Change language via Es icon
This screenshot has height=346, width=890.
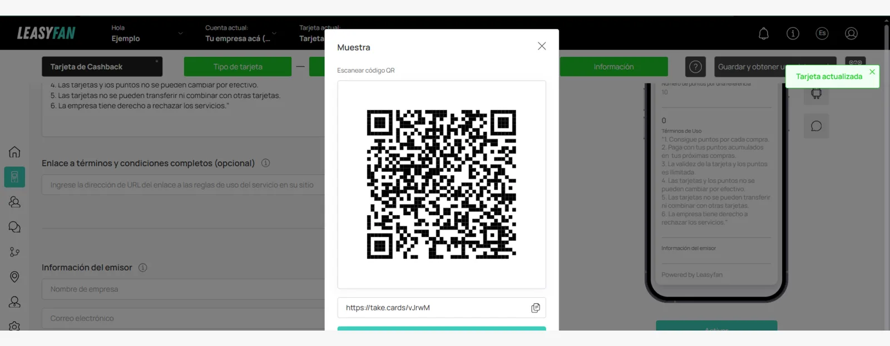click(822, 33)
